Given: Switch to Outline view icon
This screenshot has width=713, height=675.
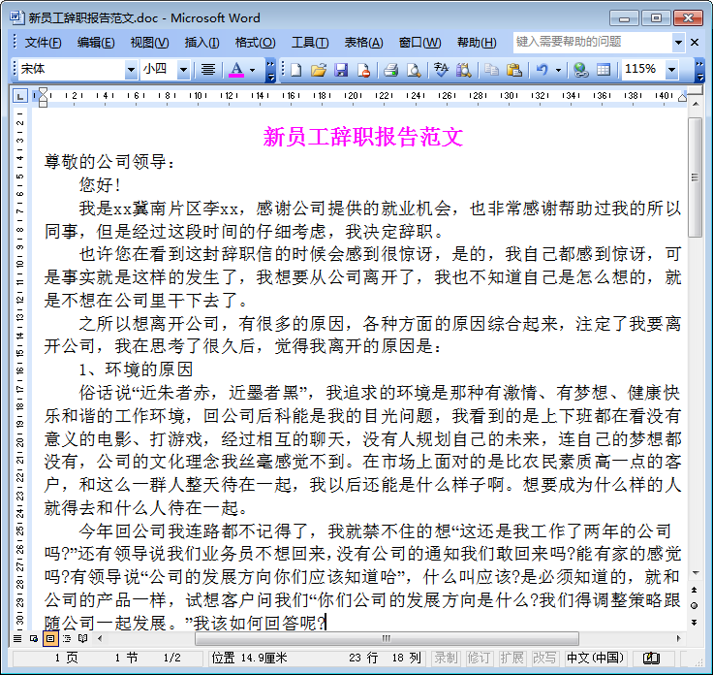Looking at the screenshot, I should click(67, 638).
